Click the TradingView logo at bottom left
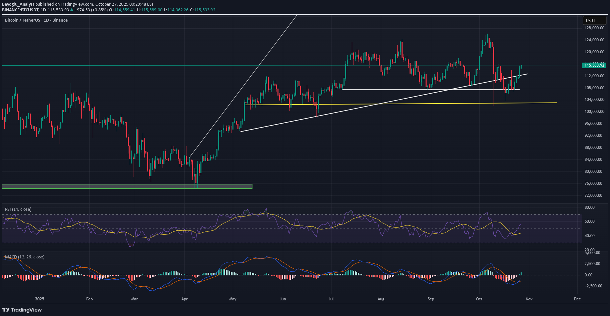The height and width of the screenshot is (316, 610). pos(22,310)
